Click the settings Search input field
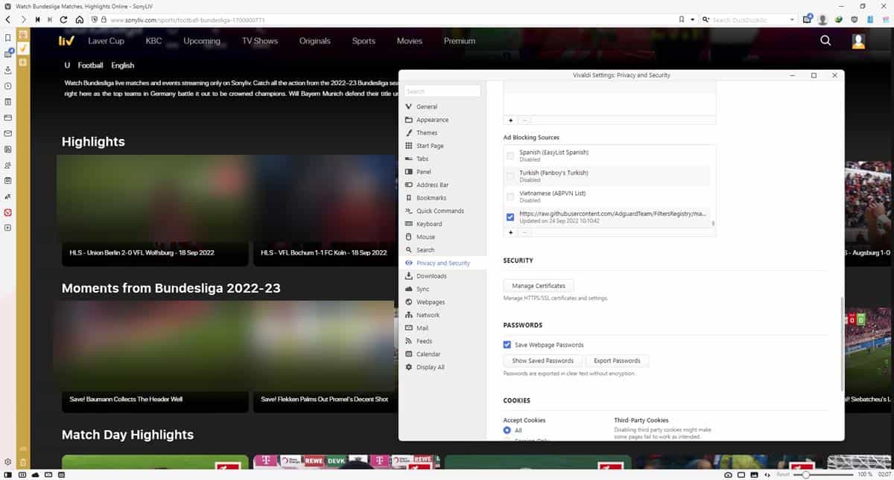The image size is (894, 480). [442, 91]
